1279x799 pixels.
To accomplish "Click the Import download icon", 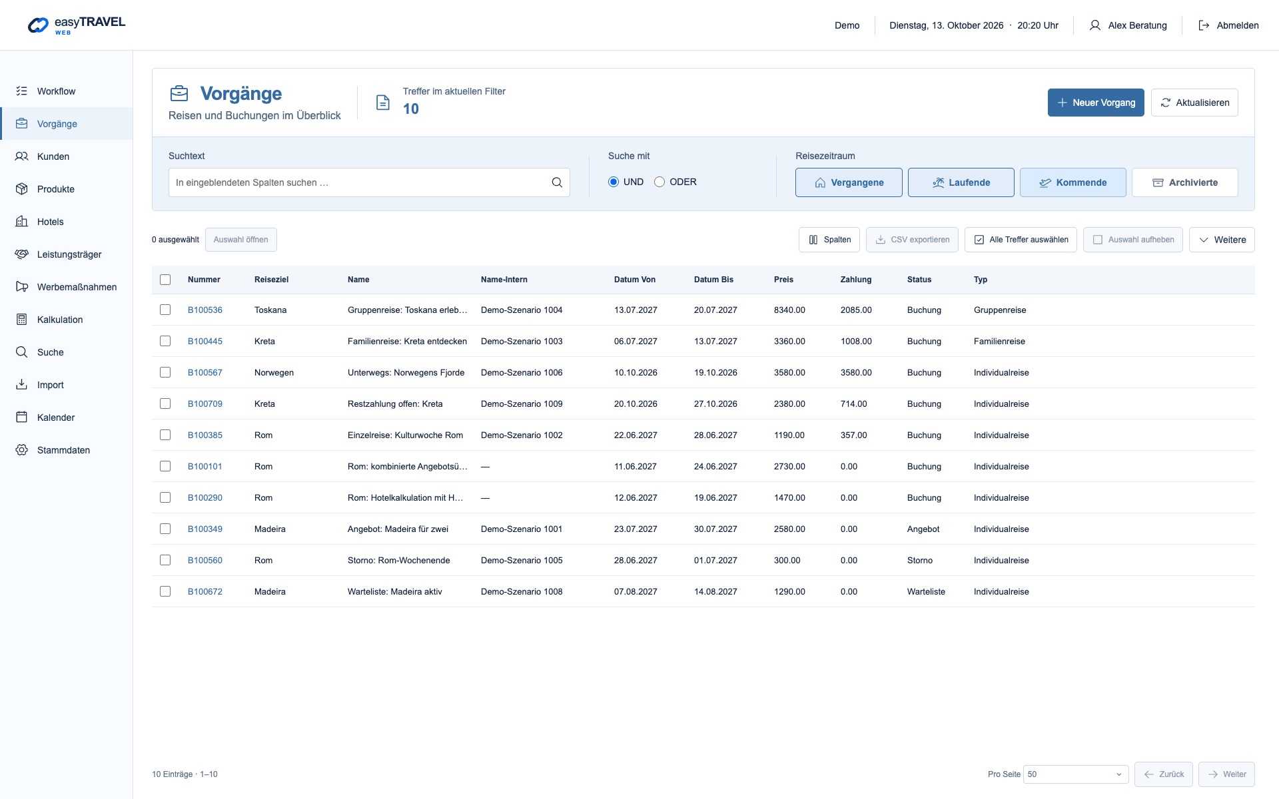I will point(22,385).
